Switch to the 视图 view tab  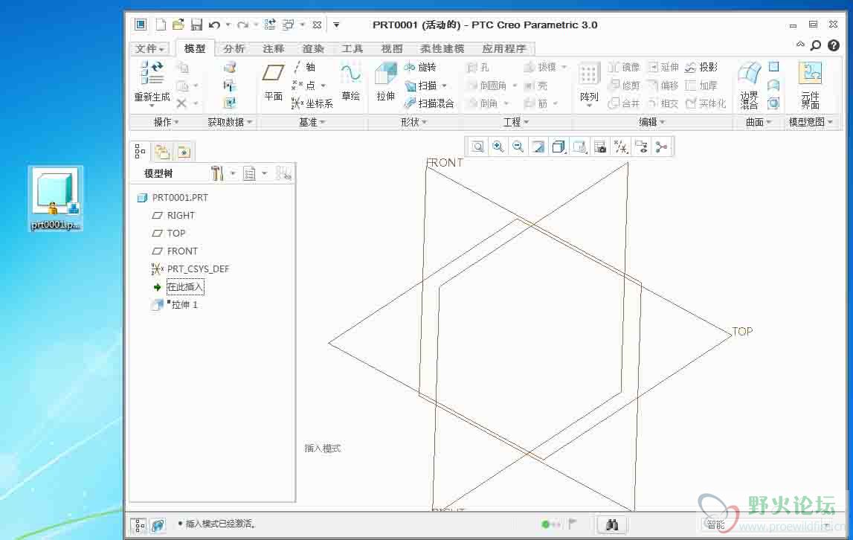392,48
